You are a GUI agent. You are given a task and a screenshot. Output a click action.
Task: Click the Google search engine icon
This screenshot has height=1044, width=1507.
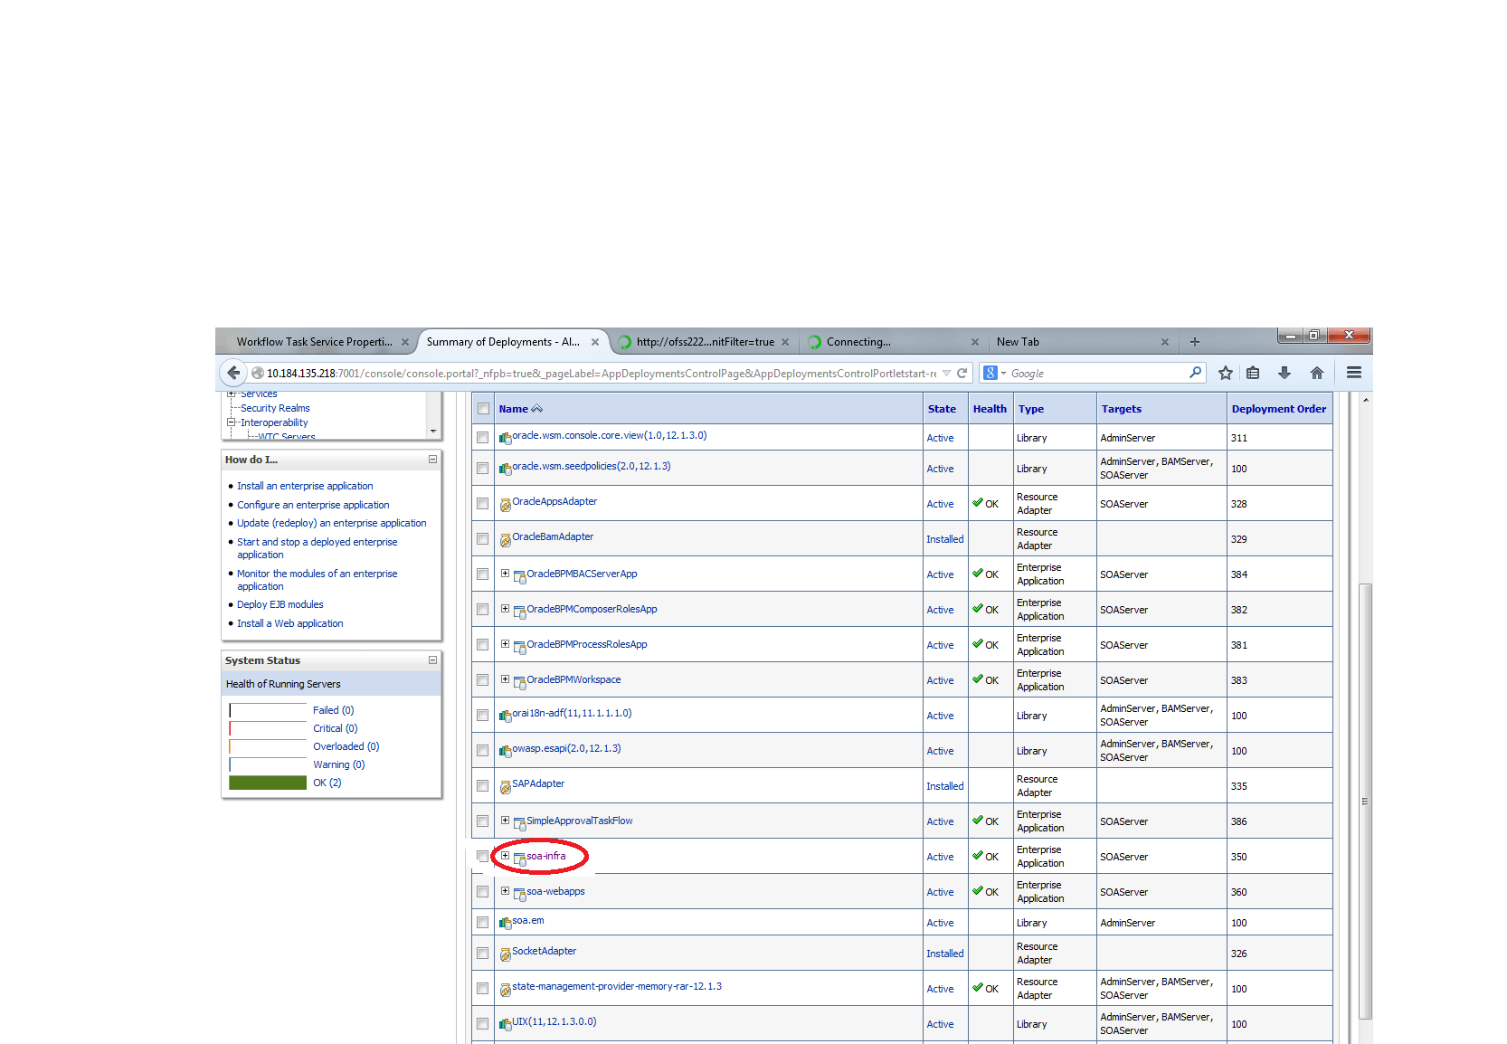[x=990, y=373]
